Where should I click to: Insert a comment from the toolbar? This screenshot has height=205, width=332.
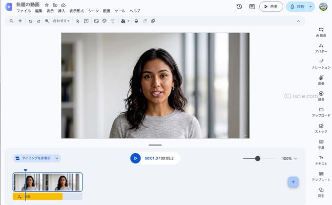(x=86, y=21)
